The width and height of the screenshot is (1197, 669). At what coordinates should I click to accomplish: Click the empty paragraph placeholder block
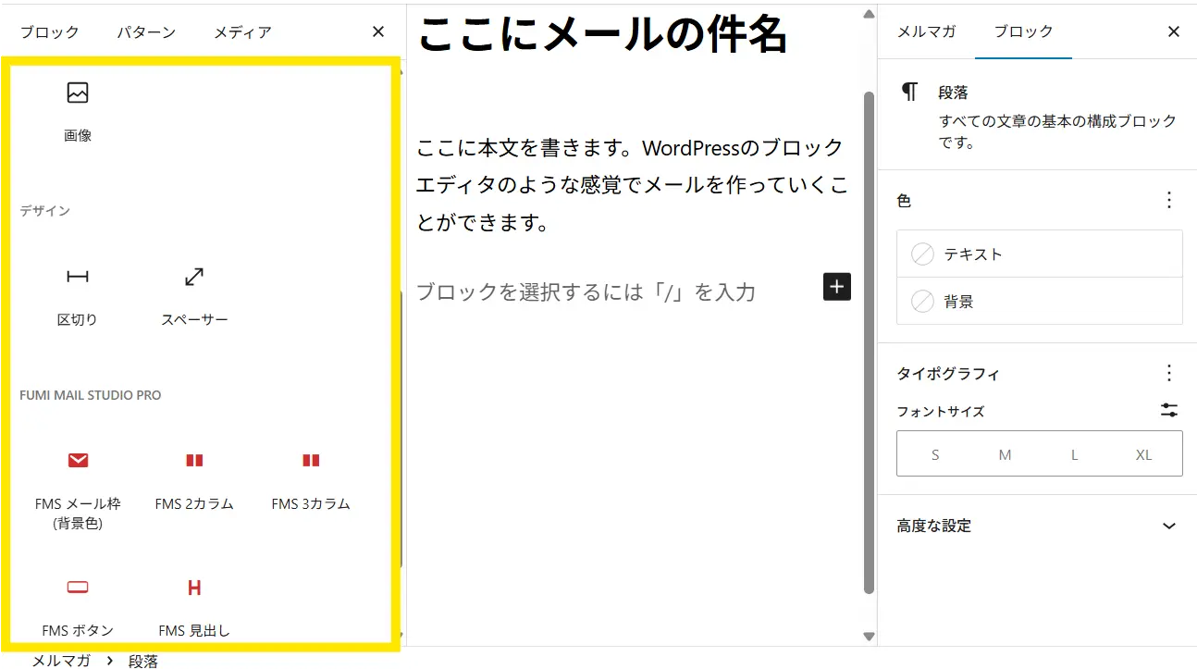click(x=586, y=292)
